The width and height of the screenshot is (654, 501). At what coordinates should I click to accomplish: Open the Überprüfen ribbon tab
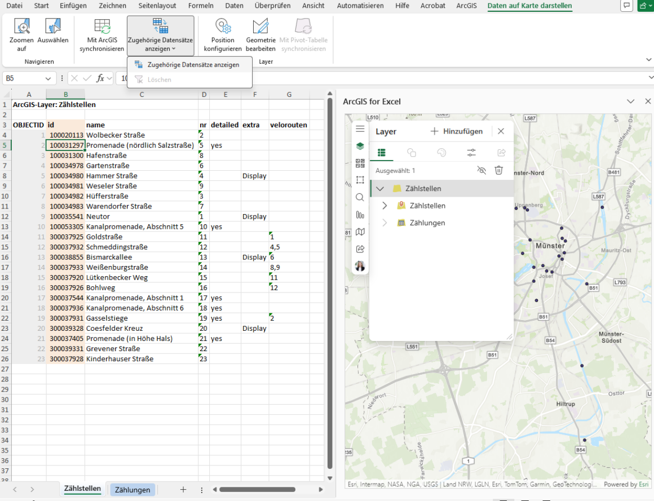pyautogui.click(x=273, y=6)
